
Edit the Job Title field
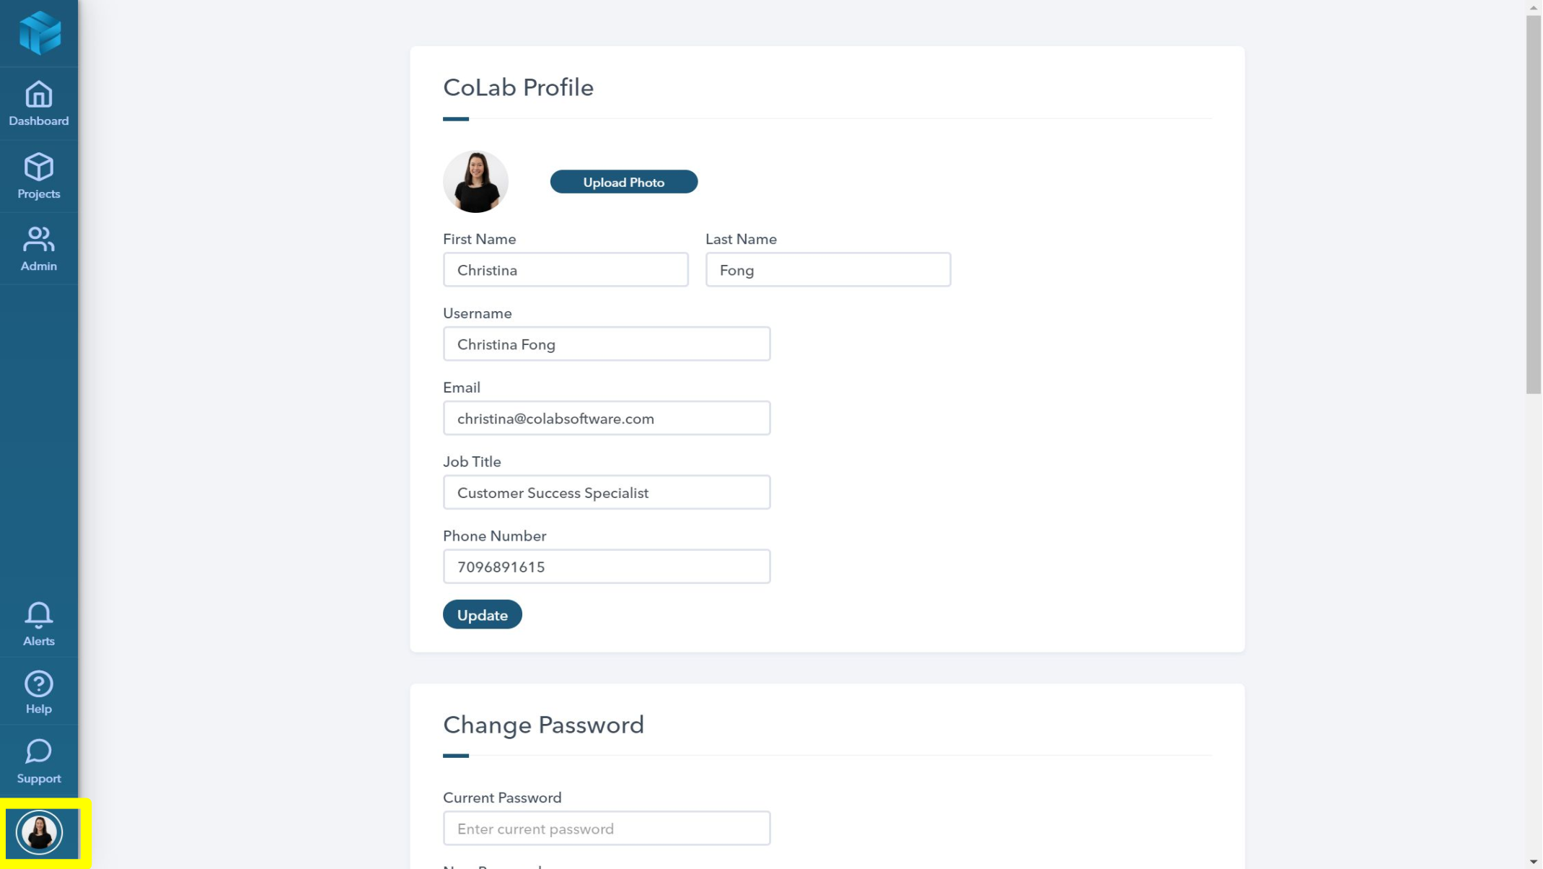606,492
